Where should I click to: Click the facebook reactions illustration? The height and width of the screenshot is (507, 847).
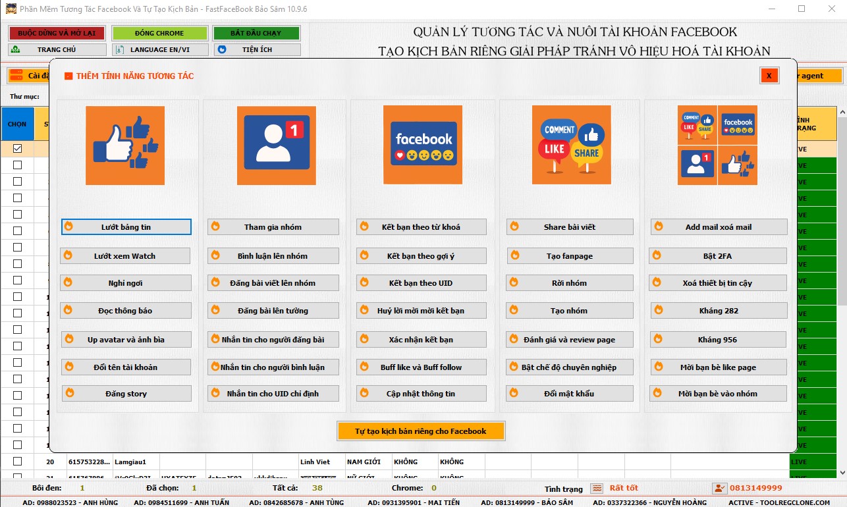(423, 145)
